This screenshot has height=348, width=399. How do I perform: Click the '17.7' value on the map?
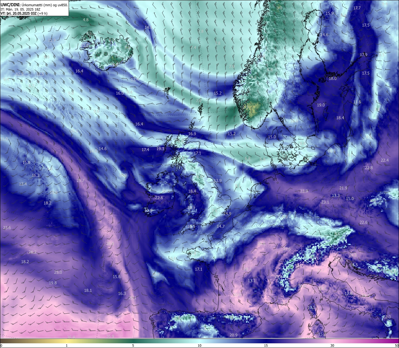[357, 8]
